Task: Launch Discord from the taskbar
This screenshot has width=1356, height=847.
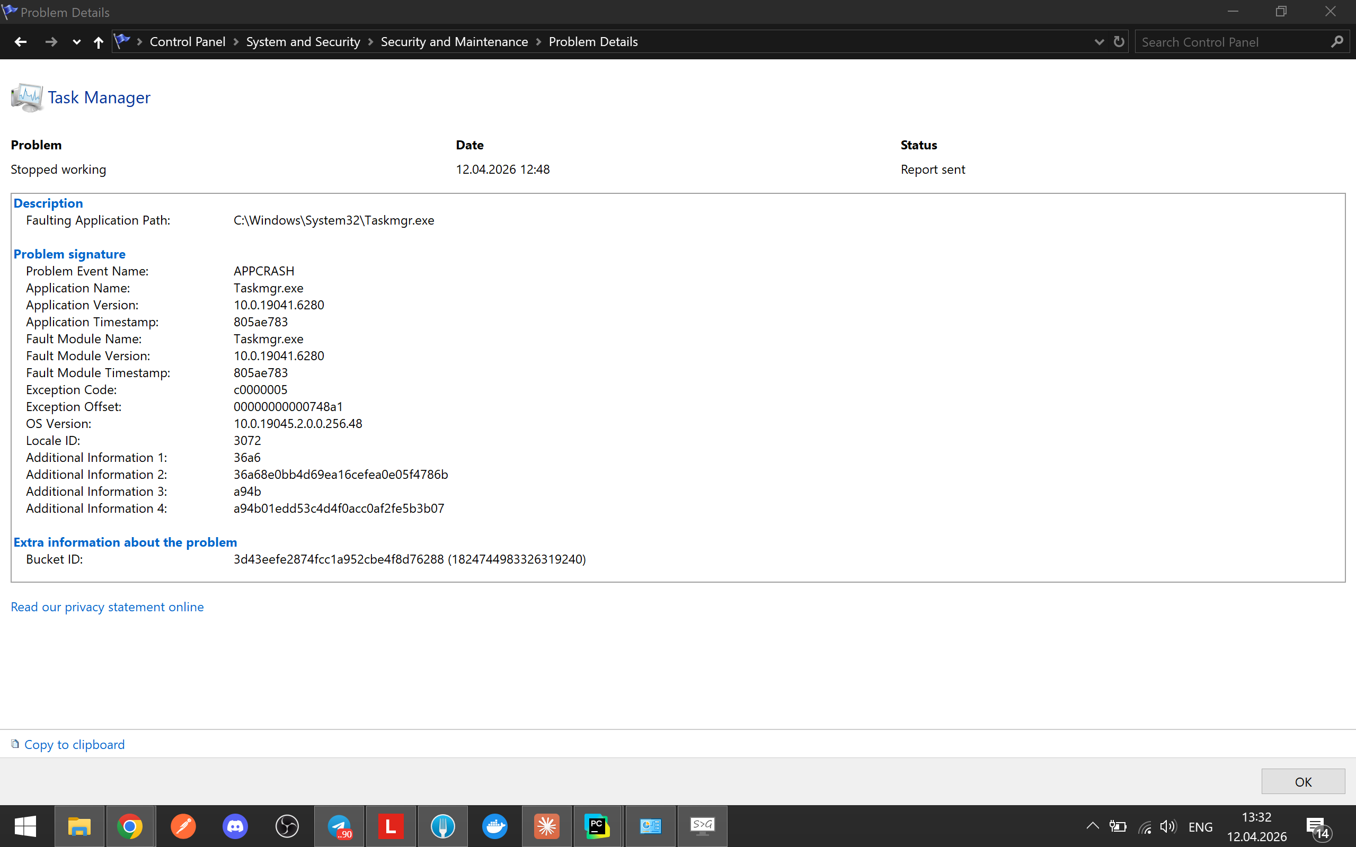Action: (x=235, y=826)
